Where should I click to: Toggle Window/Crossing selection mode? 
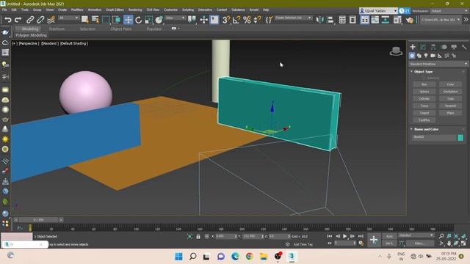pos(116,20)
